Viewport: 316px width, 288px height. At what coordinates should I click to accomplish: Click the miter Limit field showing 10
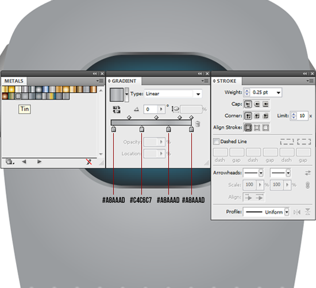tap(302, 116)
